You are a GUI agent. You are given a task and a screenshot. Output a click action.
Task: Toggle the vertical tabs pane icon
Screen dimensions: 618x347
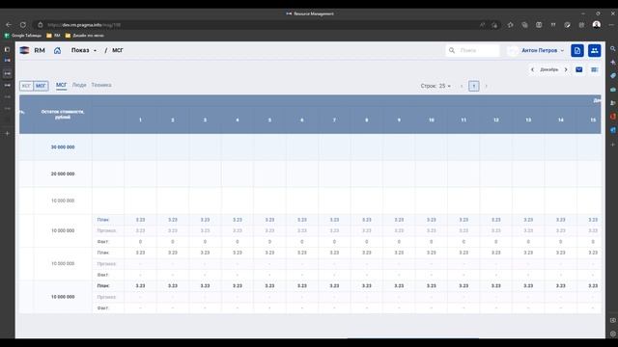[x=7, y=49]
